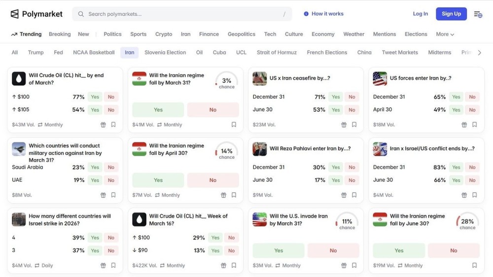The height and width of the screenshot is (277, 493).
Task: Click gift icon on Reza Pahlavi card
Action: (344, 195)
